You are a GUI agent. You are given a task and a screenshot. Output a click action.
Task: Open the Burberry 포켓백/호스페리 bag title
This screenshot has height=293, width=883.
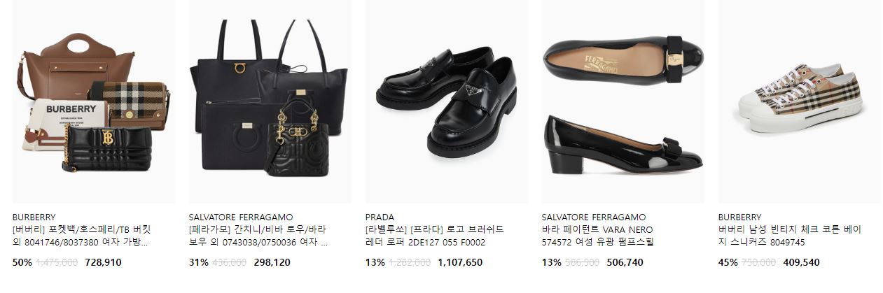[81, 236]
